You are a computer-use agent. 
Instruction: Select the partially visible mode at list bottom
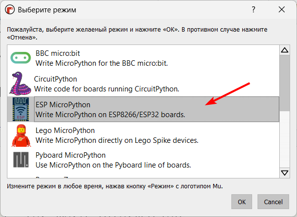coord(143,176)
